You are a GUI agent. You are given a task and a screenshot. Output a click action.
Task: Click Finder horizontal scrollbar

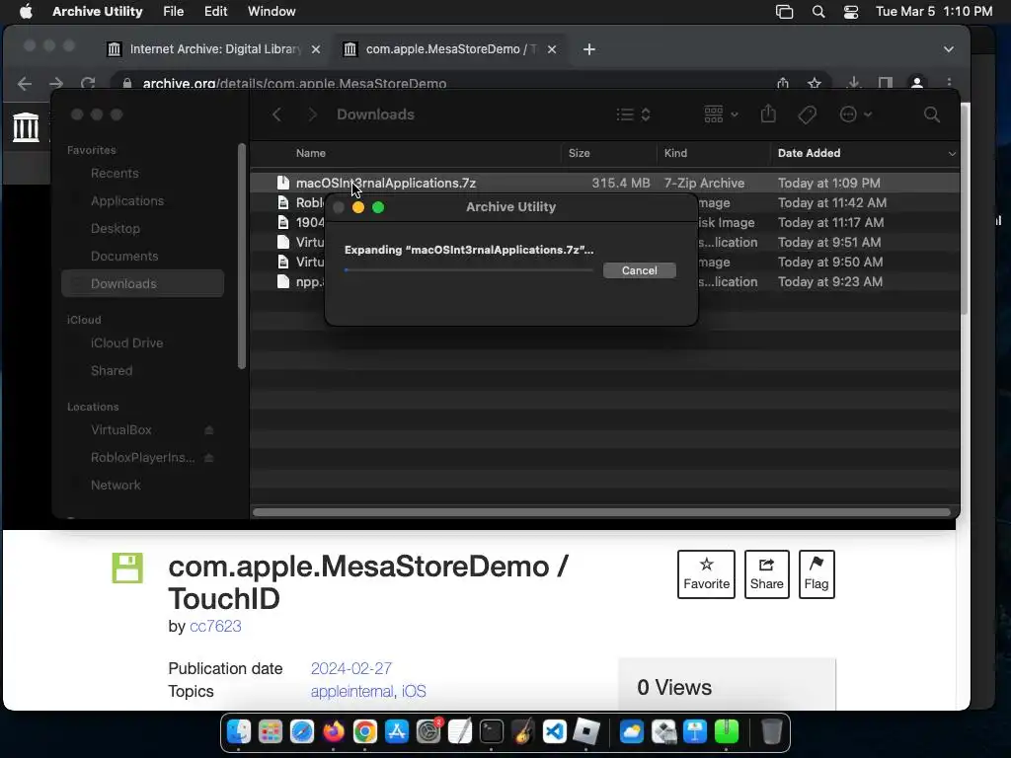pyautogui.click(x=601, y=512)
